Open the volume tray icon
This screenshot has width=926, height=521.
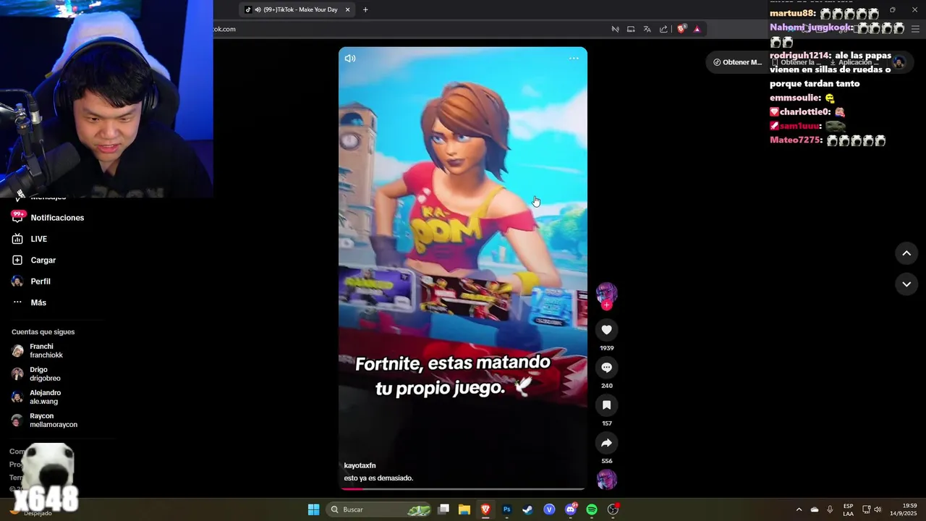(877, 509)
